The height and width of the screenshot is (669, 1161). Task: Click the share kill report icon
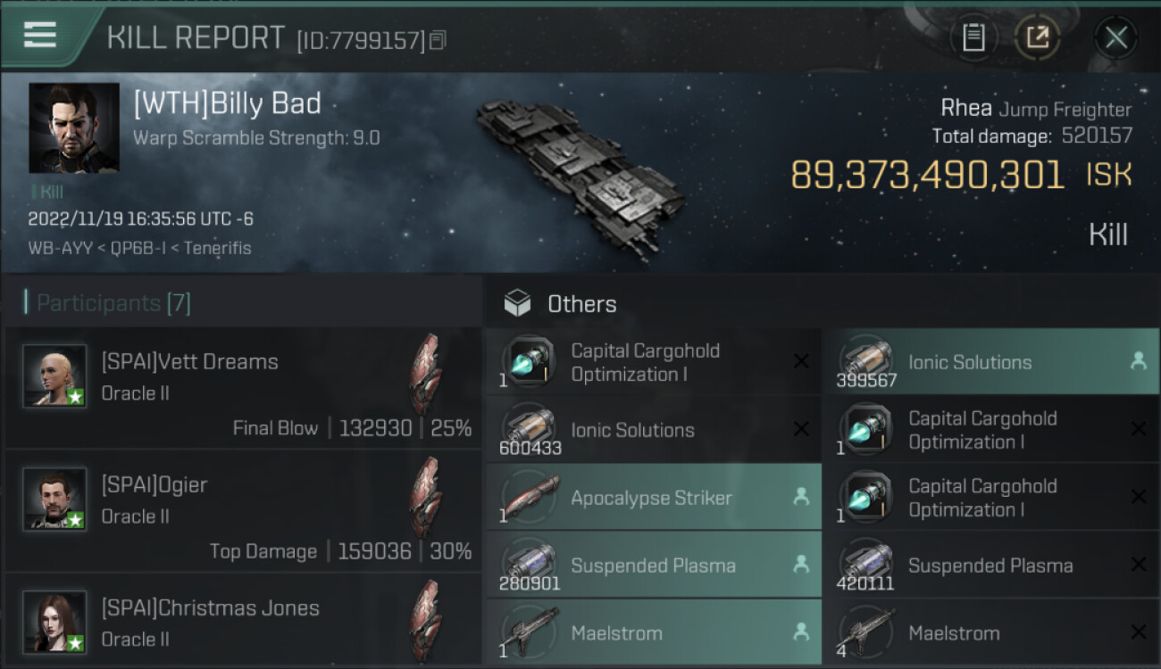[x=1037, y=37]
